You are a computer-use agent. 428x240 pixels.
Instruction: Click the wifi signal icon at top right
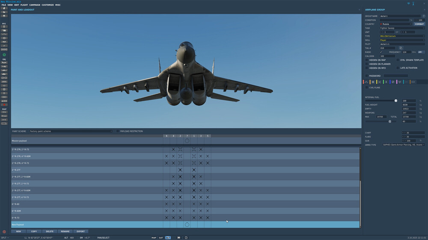tap(409, 3)
